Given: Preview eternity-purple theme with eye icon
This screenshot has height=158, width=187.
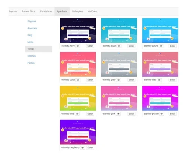Looking at the screenshot, I should [162, 114].
